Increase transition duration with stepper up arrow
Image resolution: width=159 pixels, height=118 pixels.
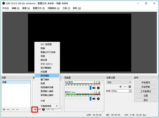point(130,90)
